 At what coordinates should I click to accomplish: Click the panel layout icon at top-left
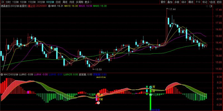(3, 2)
